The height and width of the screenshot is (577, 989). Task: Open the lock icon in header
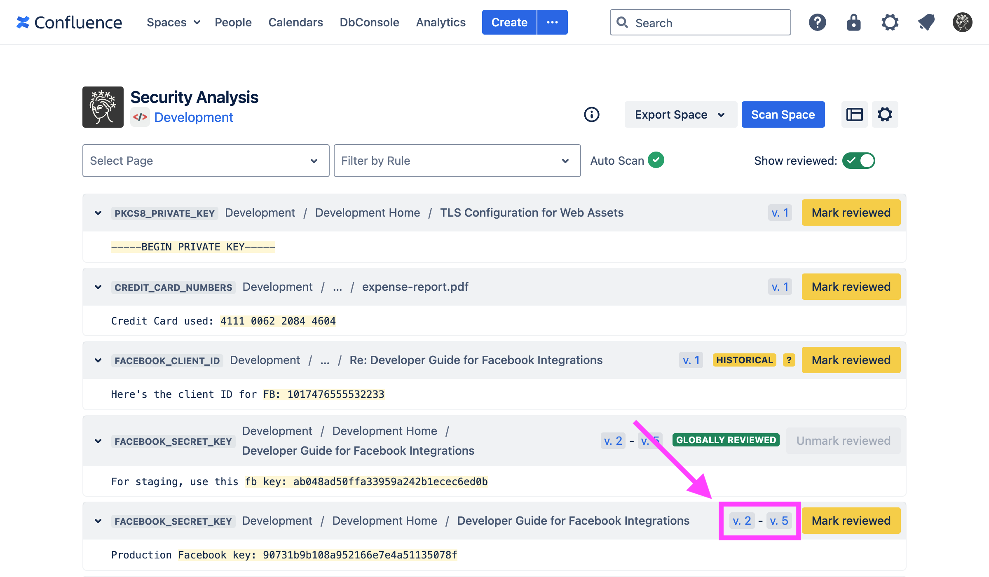click(x=853, y=22)
